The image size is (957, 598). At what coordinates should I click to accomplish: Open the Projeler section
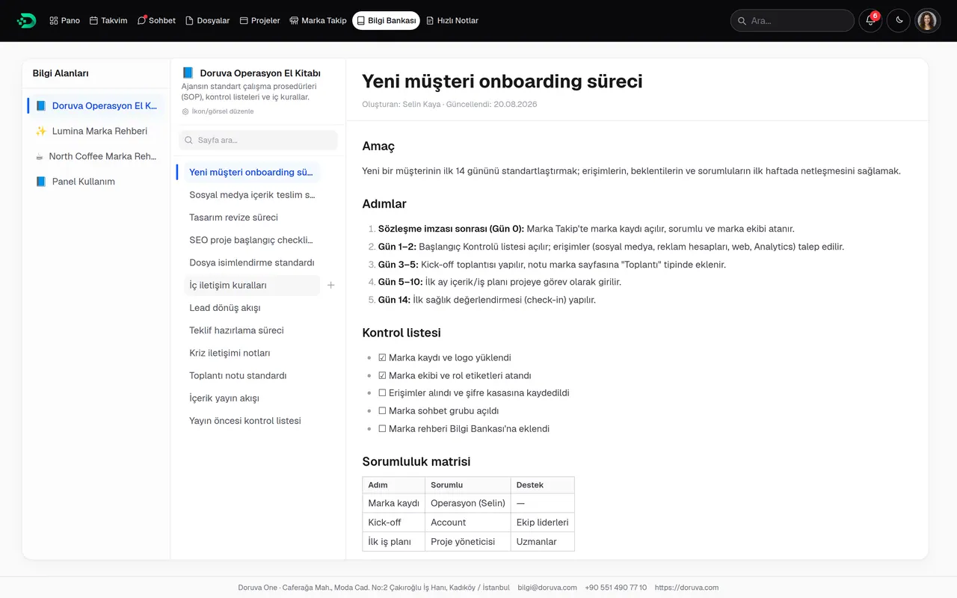[259, 21]
